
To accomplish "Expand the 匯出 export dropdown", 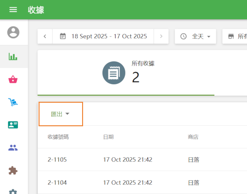I will pyautogui.click(x=61, y=114).
